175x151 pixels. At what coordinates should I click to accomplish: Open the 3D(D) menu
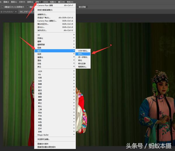(45, 2)
